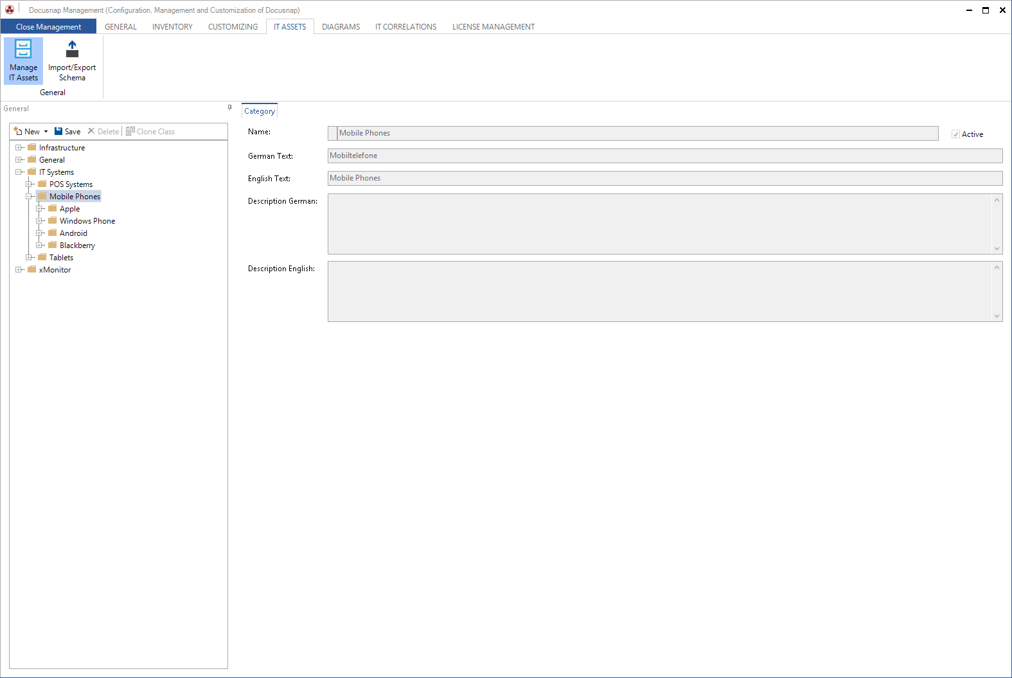Expand the Windows Phone node

pyautogui.click(x=39, y=220)
